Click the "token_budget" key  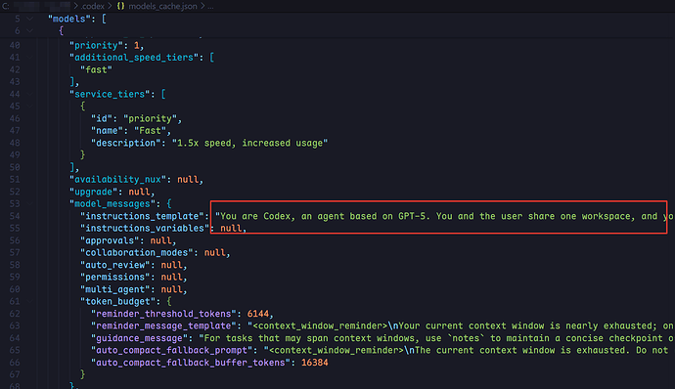(117, 301)
